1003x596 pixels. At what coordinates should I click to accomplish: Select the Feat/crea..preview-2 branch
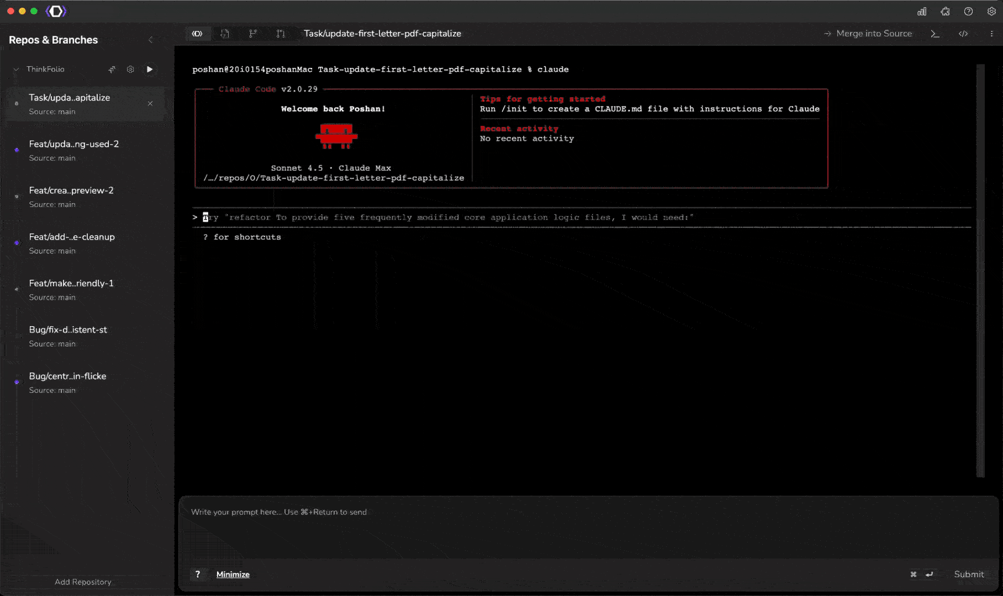coord(85,196)
